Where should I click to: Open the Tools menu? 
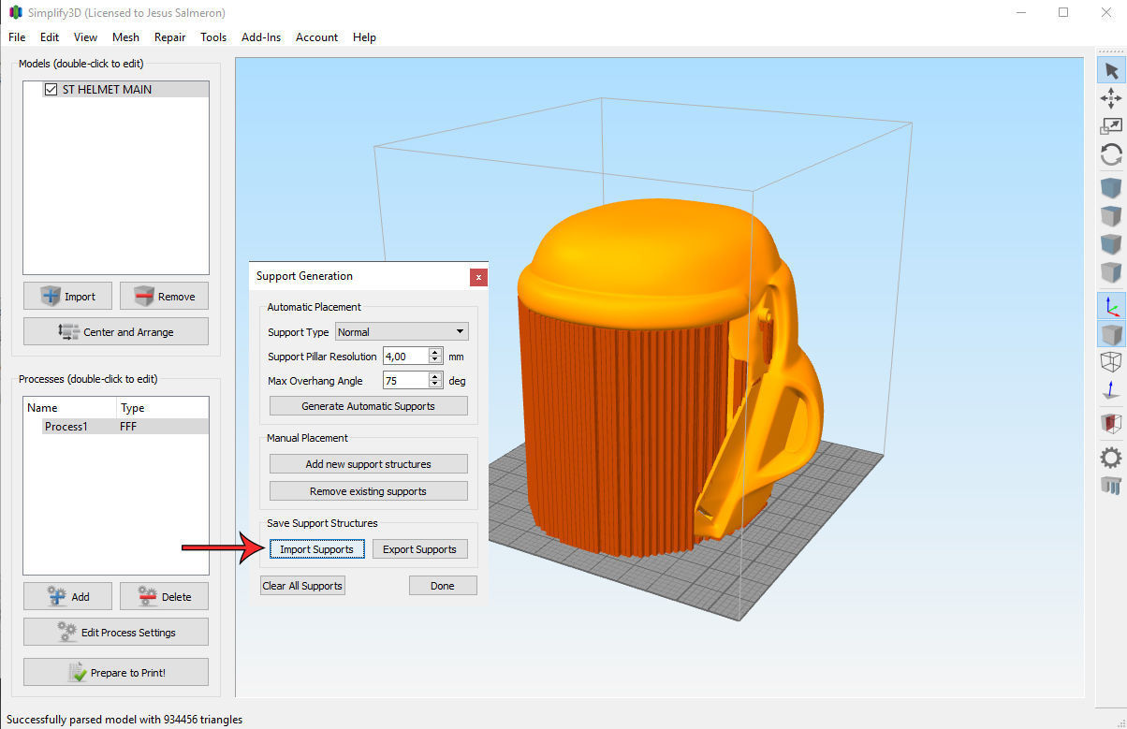[x=213, y=37]
